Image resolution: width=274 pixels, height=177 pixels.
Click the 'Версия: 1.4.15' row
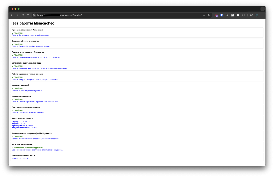(18, 123)
